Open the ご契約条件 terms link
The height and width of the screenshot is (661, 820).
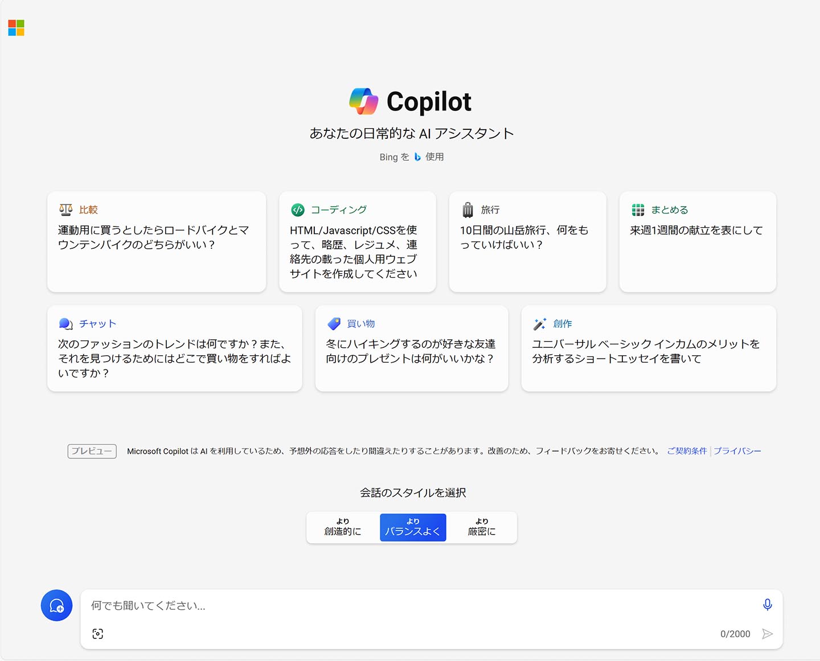click(x=687, y=451)
